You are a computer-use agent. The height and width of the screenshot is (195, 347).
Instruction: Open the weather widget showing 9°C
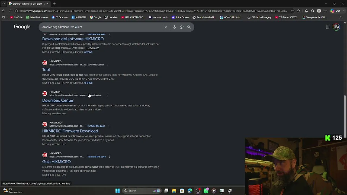click(12, 191)
